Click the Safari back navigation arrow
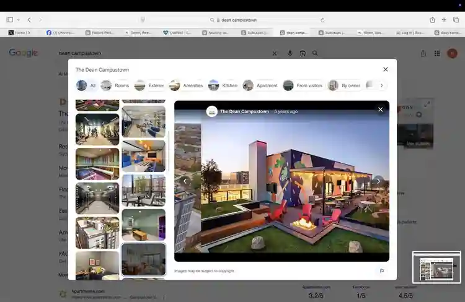The height and width of the screenshot is (302, 465). pyautogui.click(x=29, y=20)
